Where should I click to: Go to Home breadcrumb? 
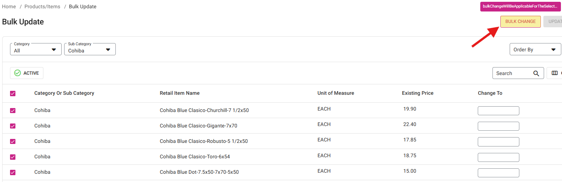point(9,6)
